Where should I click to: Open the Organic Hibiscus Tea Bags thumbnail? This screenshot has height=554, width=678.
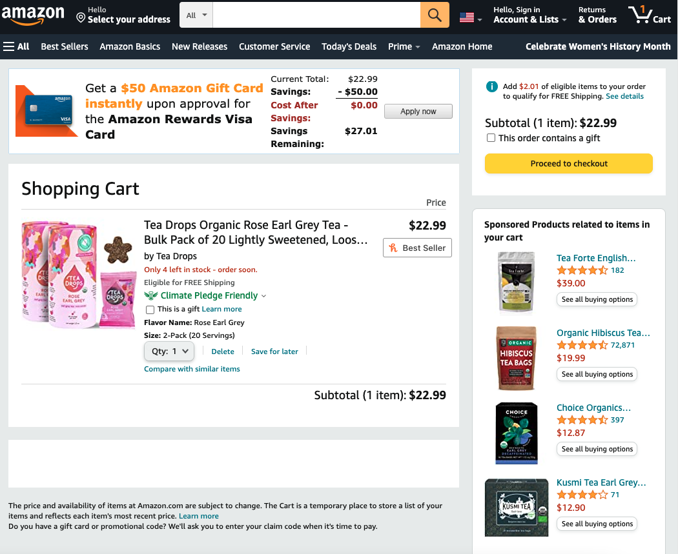517,358
